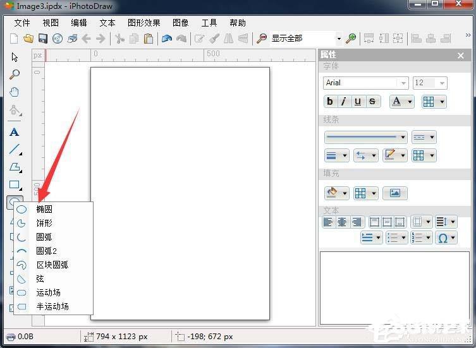Center align the text
The height and width of the screenshot is (348, 476).
(342, 222)
